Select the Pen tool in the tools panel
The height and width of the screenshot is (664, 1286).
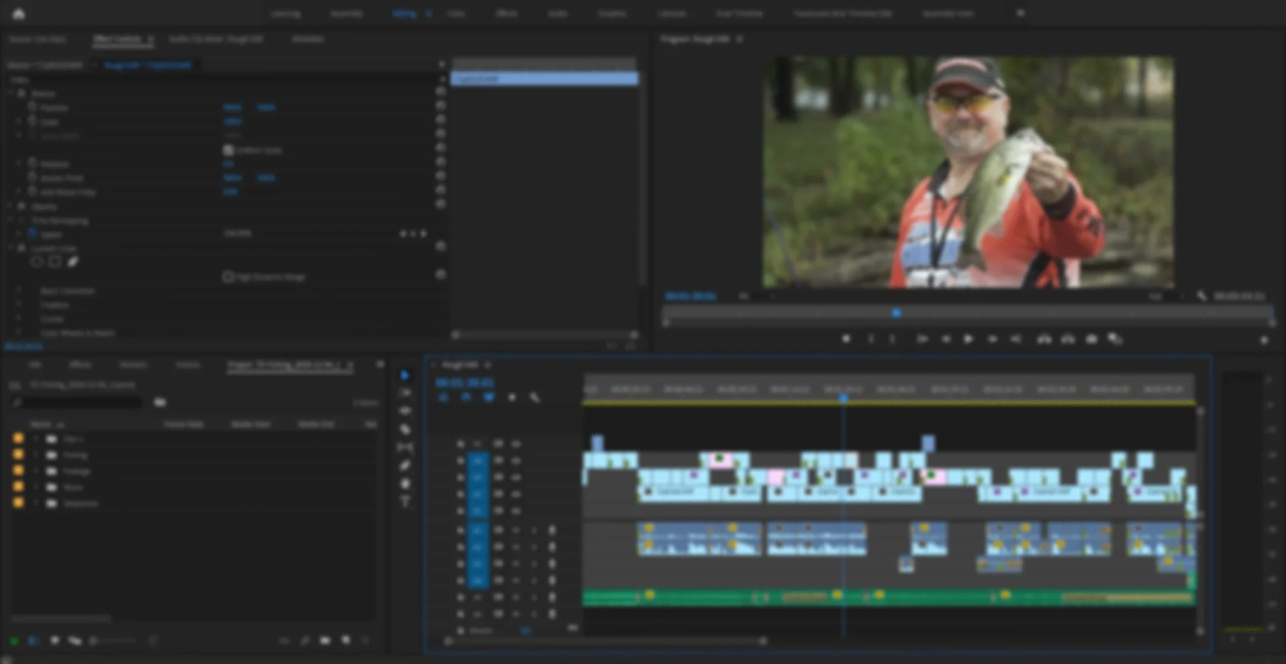click(x=405, y=466)
